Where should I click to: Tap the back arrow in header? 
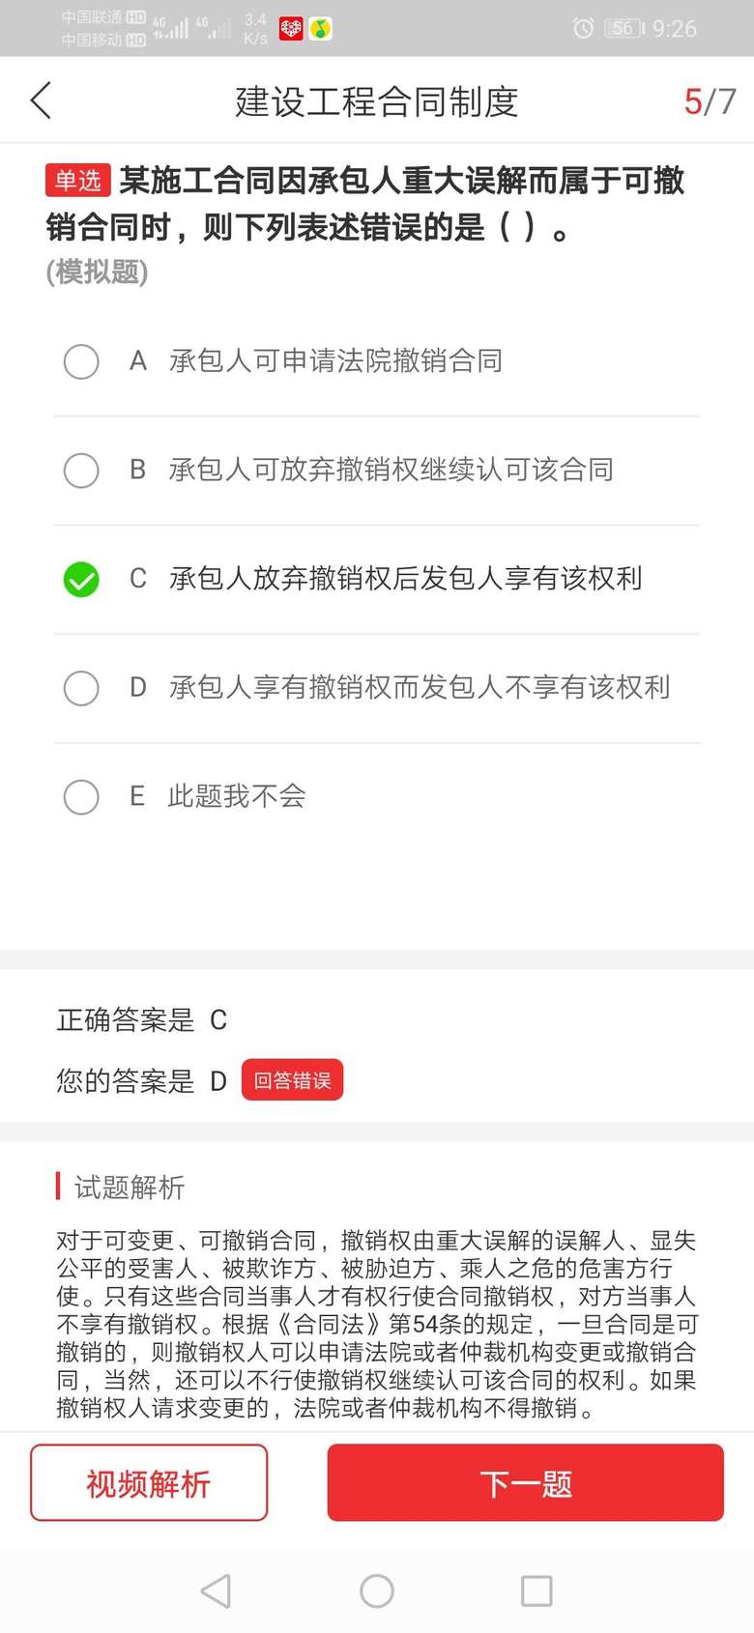41,100
